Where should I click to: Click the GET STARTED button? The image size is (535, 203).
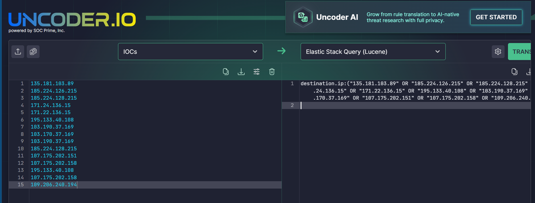[496, 17]
